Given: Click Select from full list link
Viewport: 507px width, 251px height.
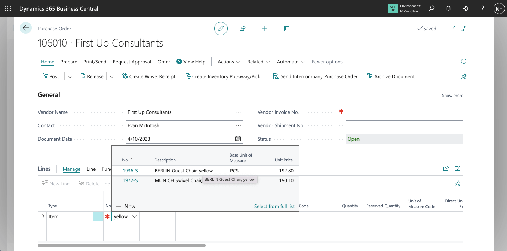Looking at the screenshot, I should [x=274, y=206].
